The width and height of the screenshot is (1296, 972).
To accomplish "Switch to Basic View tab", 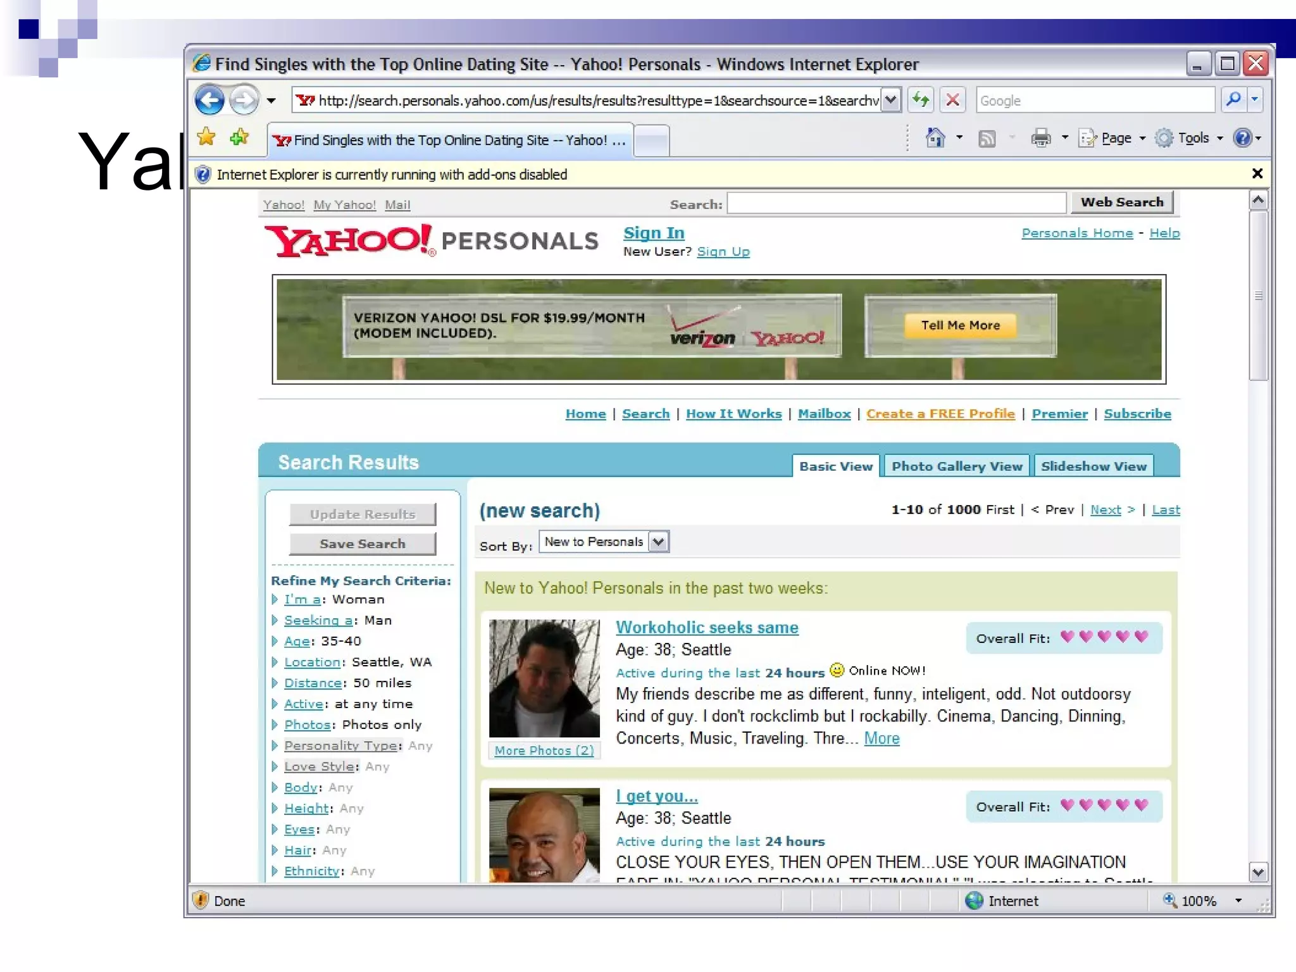I will [836, 466].
